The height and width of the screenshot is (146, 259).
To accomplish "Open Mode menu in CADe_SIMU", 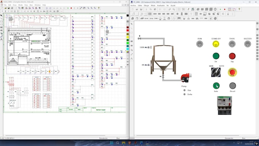I will coord(20,5).
